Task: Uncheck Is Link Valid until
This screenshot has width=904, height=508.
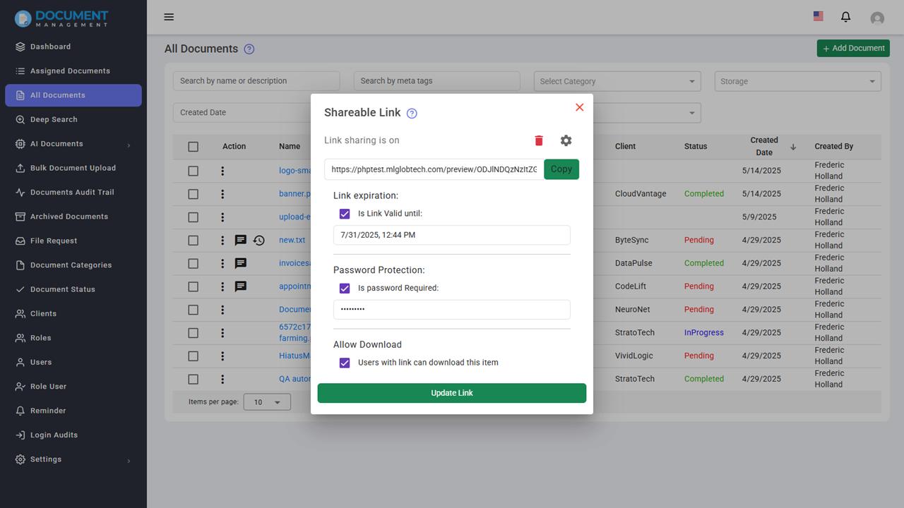Action: click(x=345, y=214)
